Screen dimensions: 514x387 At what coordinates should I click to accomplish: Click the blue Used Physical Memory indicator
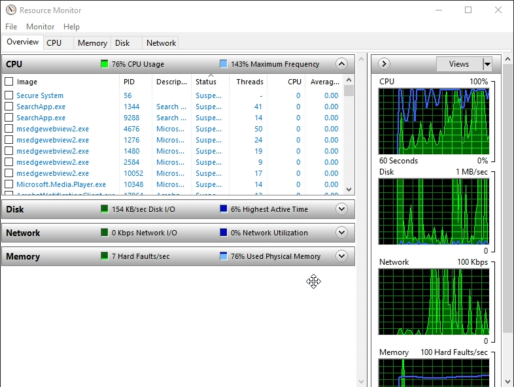coord(223,256)
